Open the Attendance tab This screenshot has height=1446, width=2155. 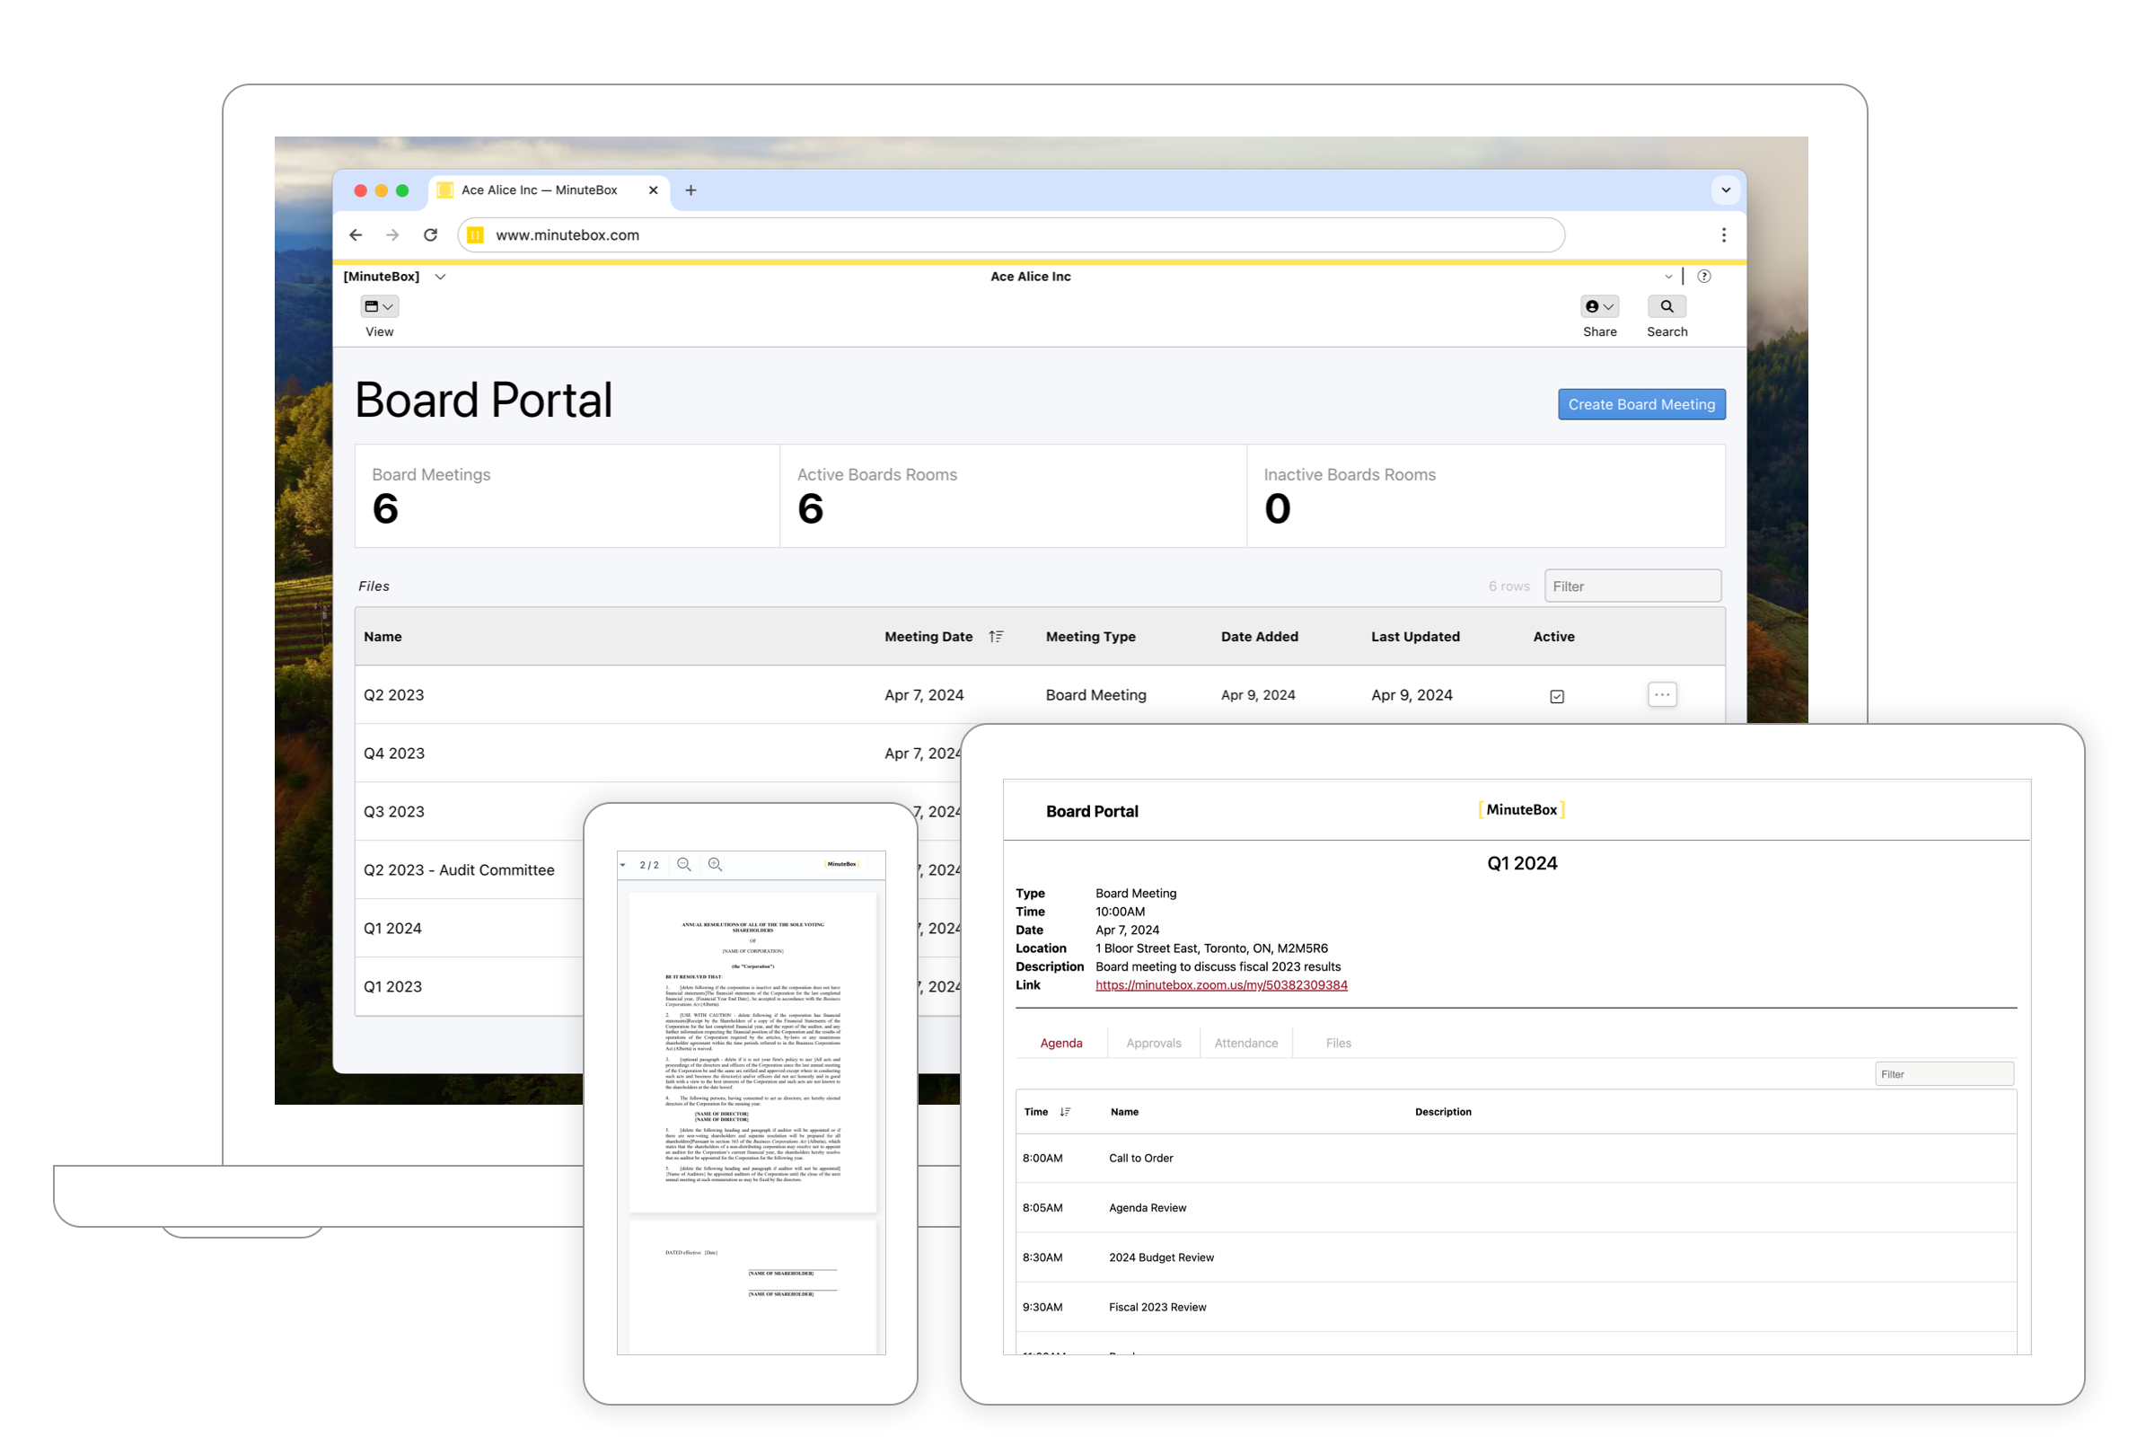1245,1043
